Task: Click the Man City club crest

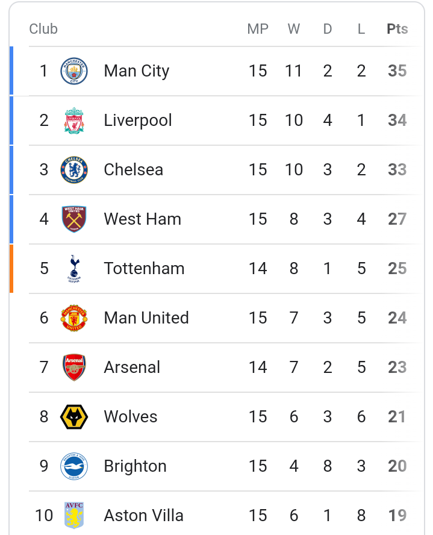Action: (x=74, y=71)
